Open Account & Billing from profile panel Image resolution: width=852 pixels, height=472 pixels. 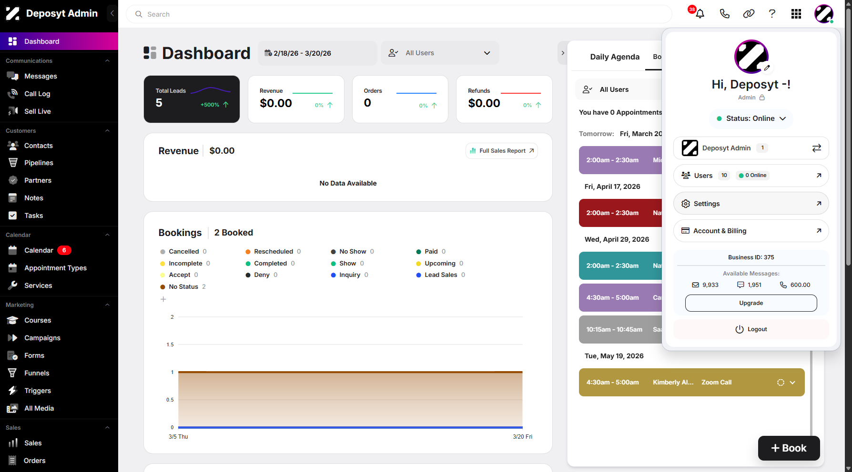point(751,231)
